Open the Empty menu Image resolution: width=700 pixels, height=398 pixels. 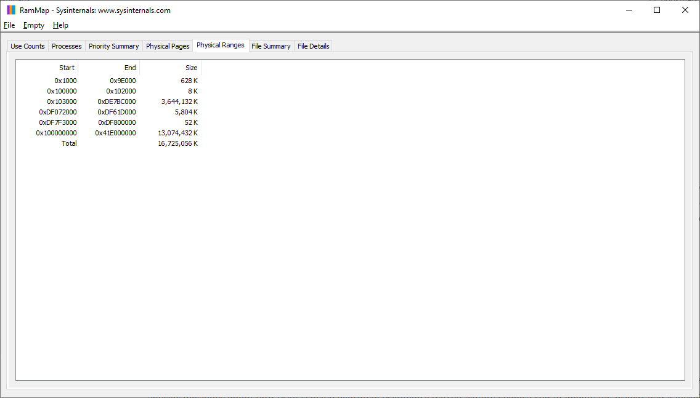[34, 25]
